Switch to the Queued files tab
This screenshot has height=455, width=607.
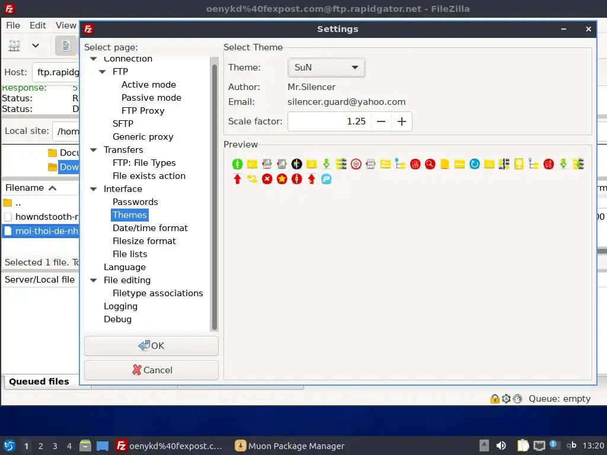tap(39, 382)
